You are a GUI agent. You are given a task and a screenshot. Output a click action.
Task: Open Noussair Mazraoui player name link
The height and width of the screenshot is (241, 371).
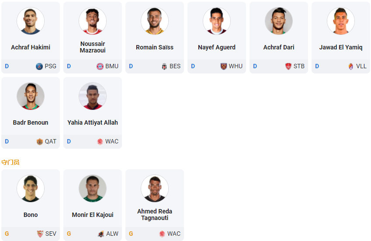(93, 47)
